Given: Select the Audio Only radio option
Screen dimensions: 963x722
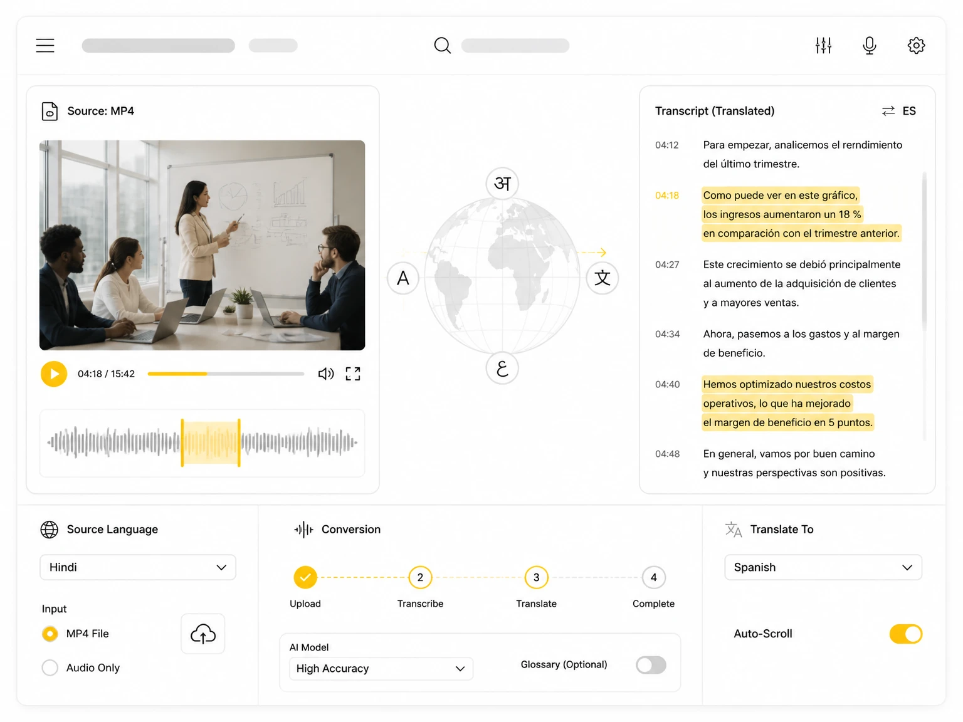Looking at the screenshot, I should (x=50, y=667).
